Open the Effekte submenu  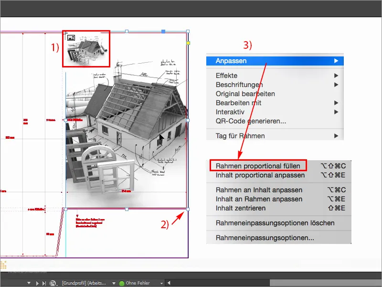pyautogui.click(x=275, y=76)
